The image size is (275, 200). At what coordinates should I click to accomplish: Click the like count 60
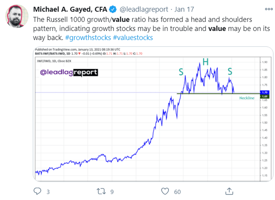177,192
